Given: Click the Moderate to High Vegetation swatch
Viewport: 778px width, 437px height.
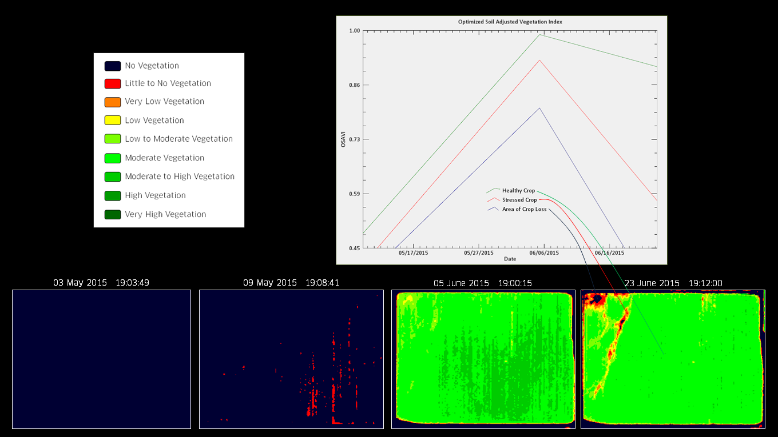Looking at the screenshot, I should [113, 177].
